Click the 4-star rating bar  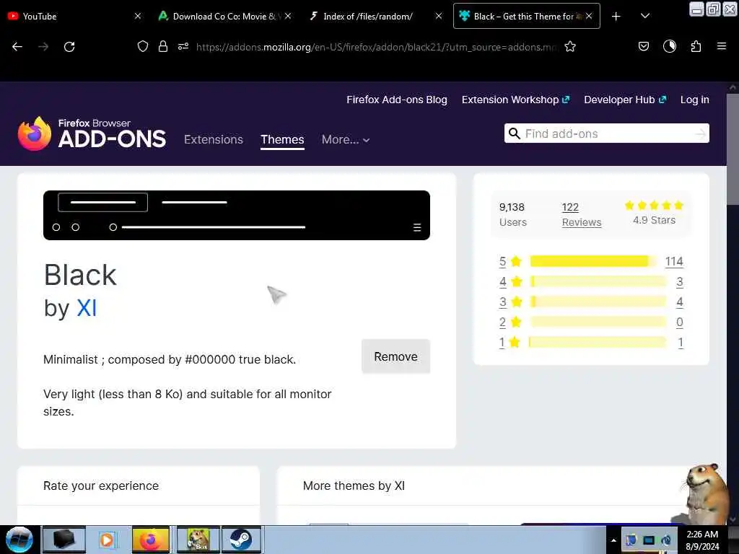598,282
